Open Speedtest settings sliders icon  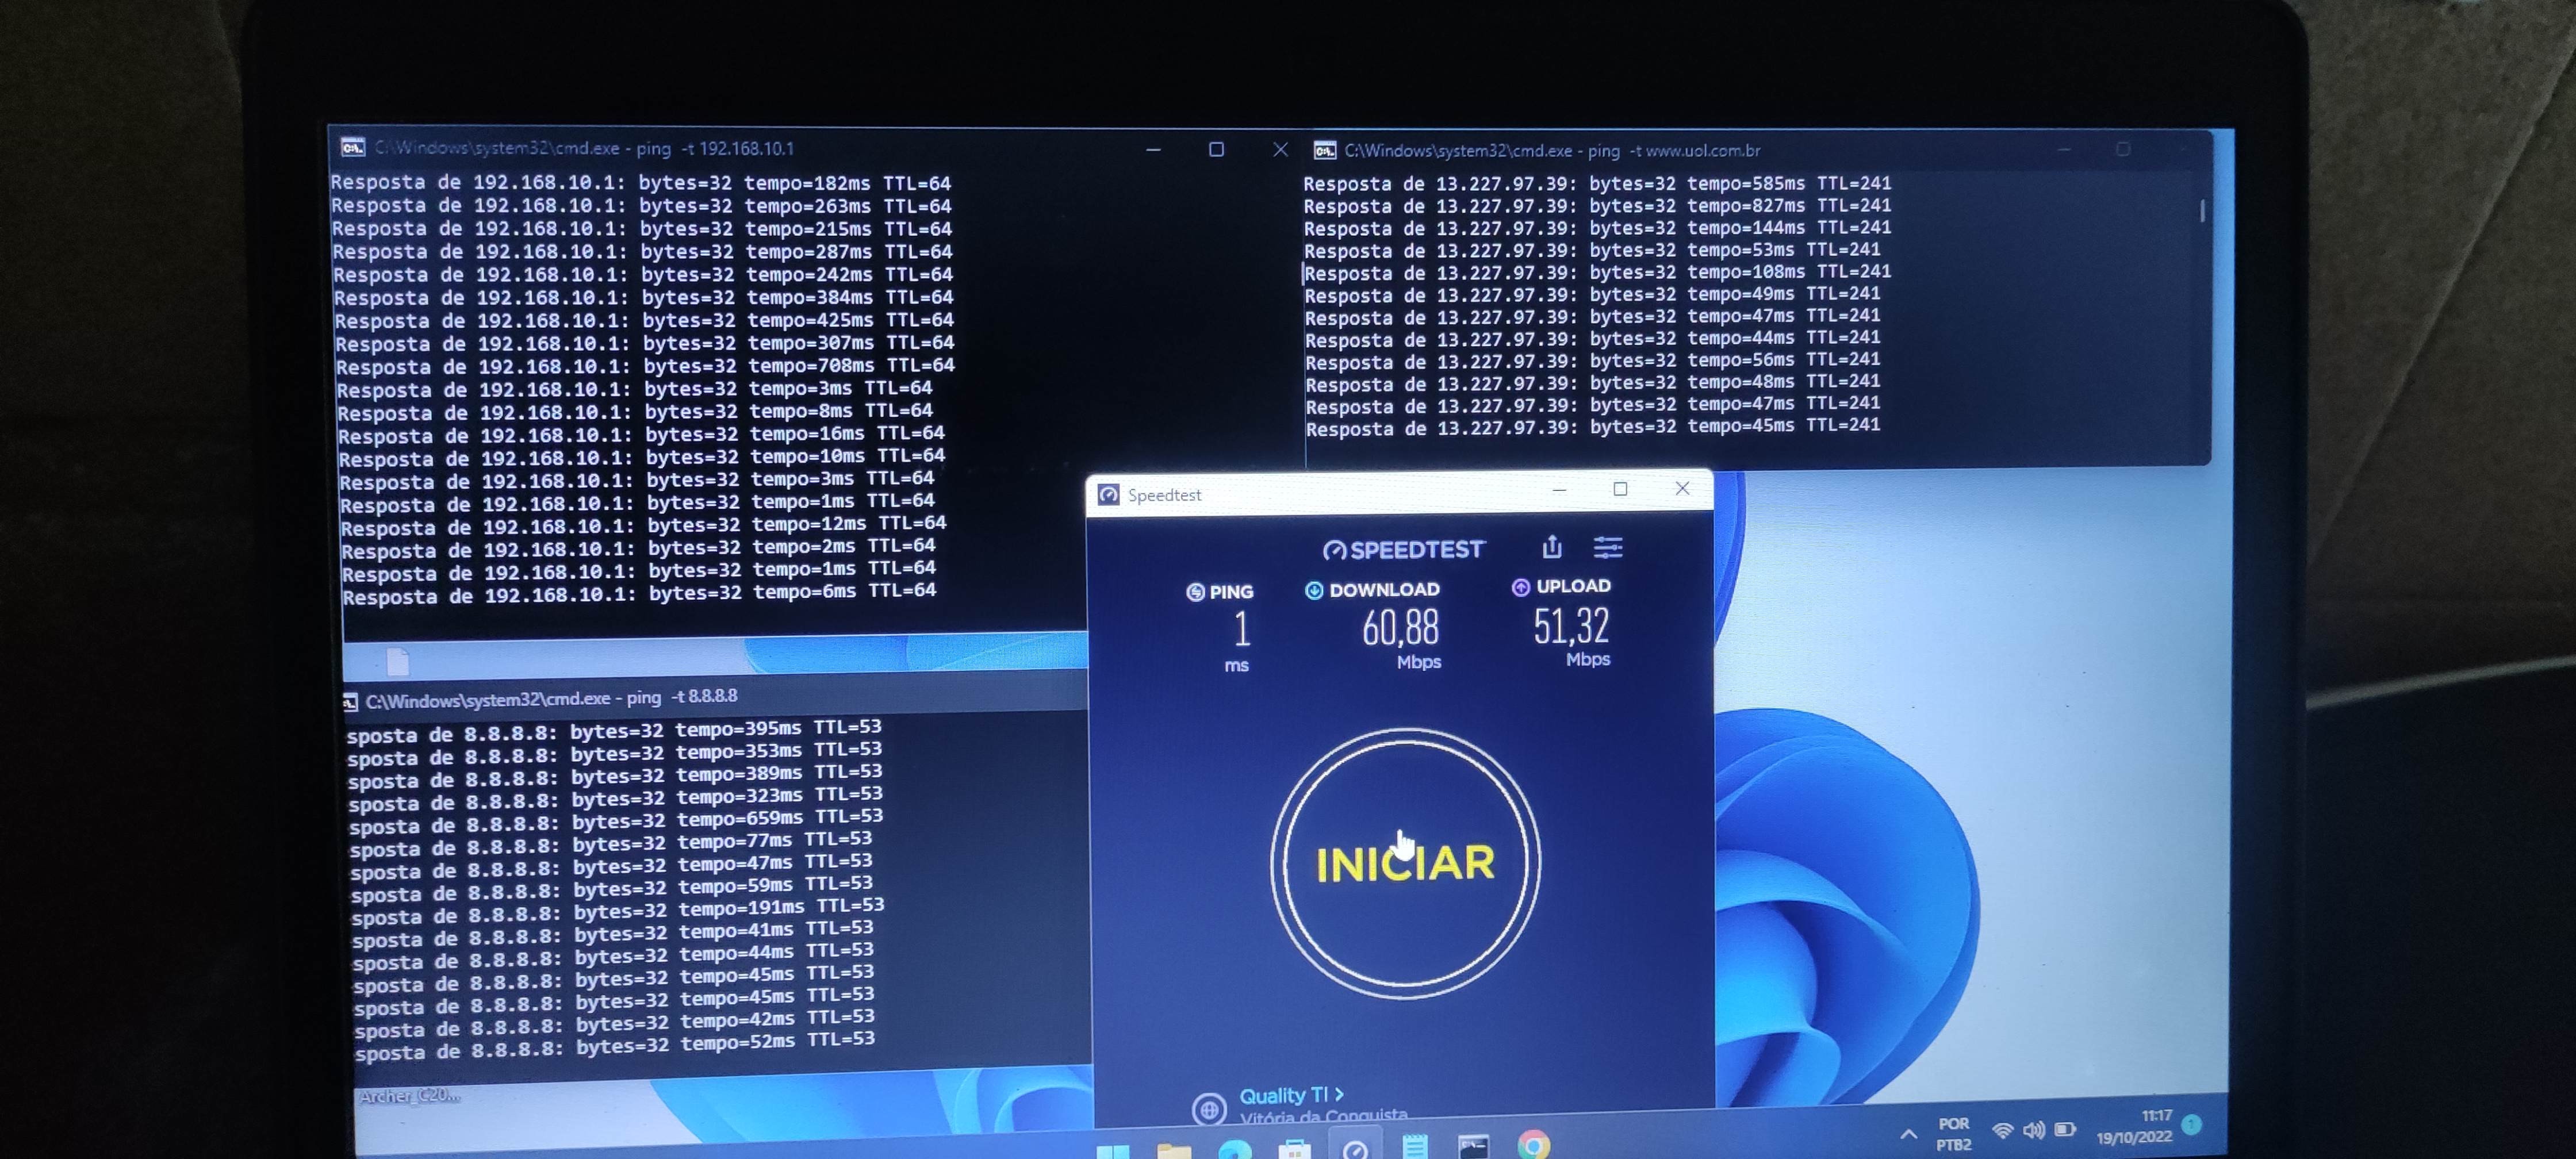(x=1607, y=547)
